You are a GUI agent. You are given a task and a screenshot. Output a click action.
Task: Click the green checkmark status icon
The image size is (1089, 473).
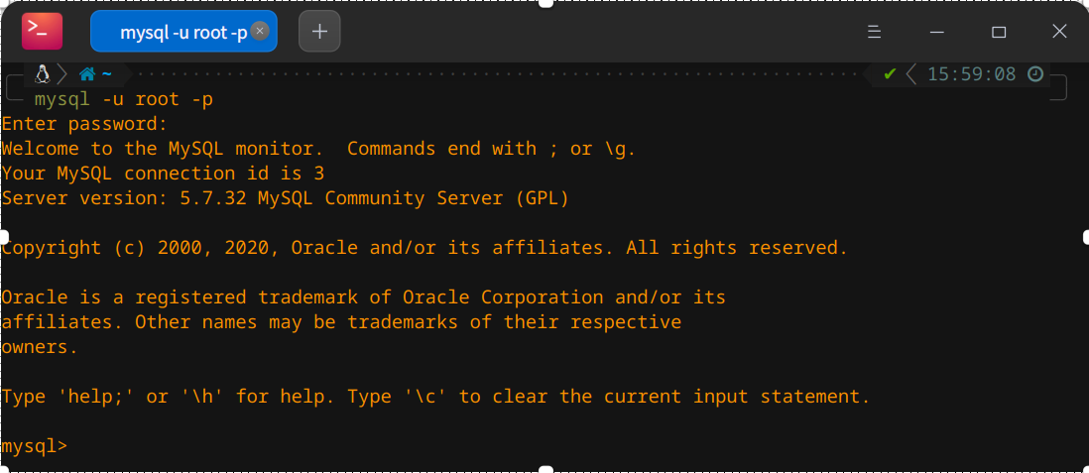[x=890, y=73]
